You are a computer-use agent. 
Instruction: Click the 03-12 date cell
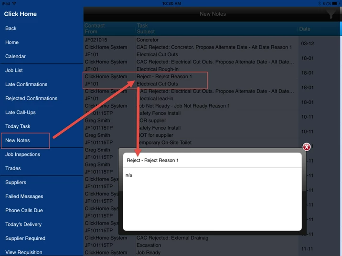308,43
